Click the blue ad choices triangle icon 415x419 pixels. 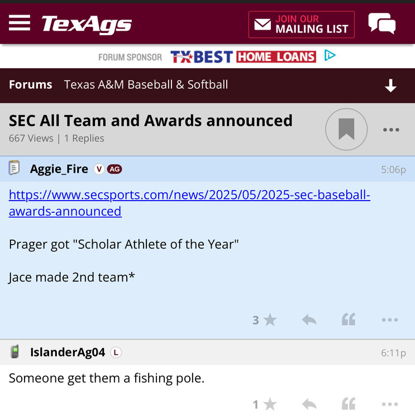330,55
